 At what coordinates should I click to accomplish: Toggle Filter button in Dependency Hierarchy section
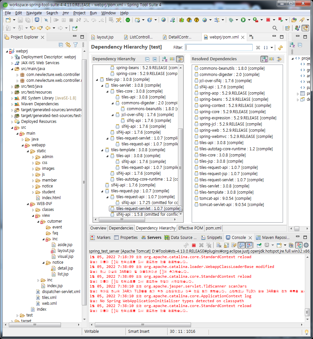point(180,59)
